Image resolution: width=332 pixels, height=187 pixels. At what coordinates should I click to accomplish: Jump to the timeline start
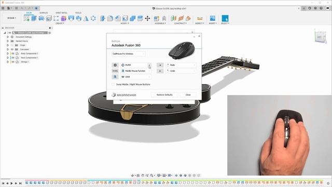click(3, 183)
